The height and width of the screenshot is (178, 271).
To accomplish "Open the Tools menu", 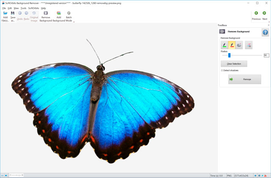I will click(x=23, y=8).
